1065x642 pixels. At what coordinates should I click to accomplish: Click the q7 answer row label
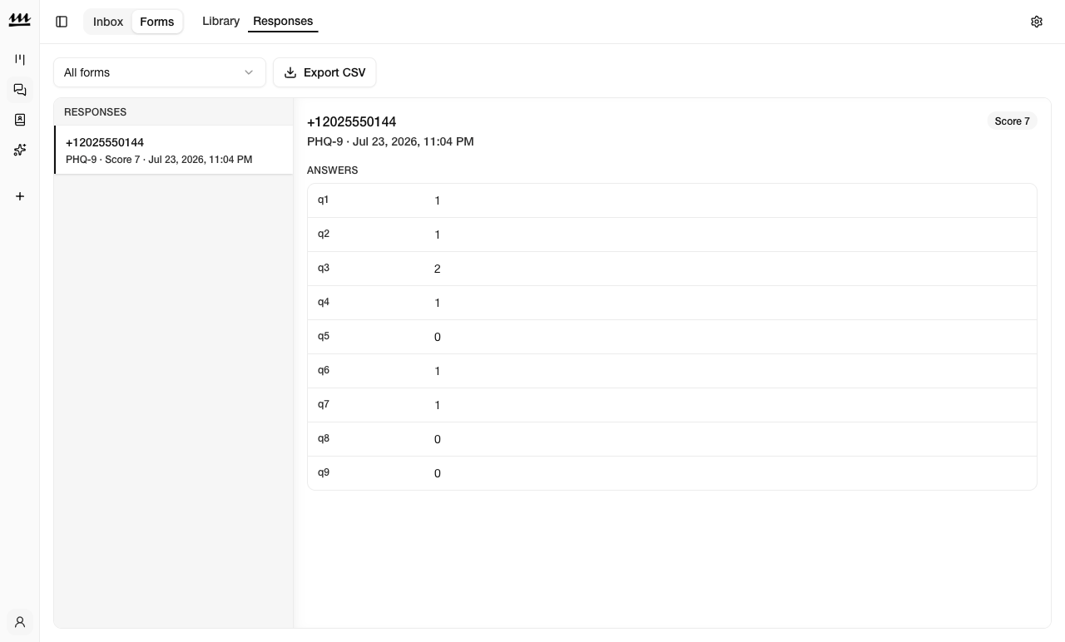pos(324,404)
